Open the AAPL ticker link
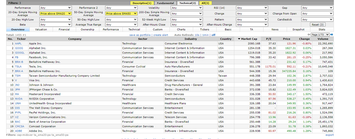This screenshot has height=139, width=355. point(18,43)
